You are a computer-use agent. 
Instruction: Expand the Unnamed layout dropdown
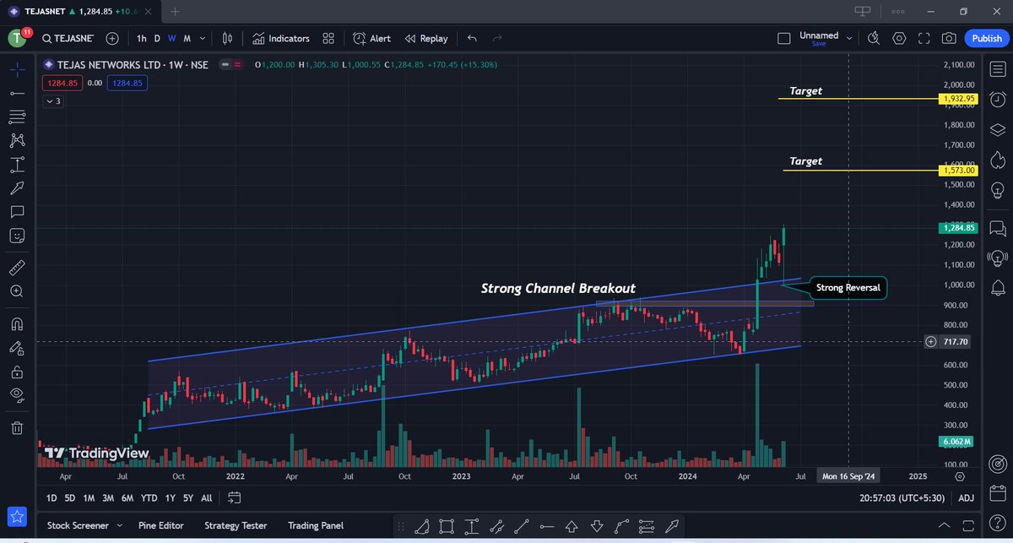pyautogui.click(x=849, y=38)
